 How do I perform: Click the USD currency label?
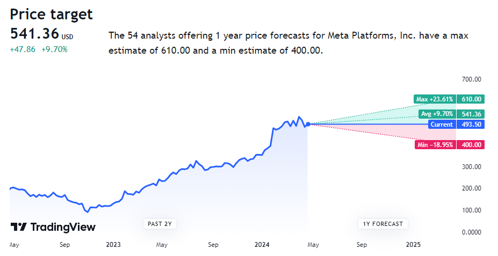click(x=68, y=37)
